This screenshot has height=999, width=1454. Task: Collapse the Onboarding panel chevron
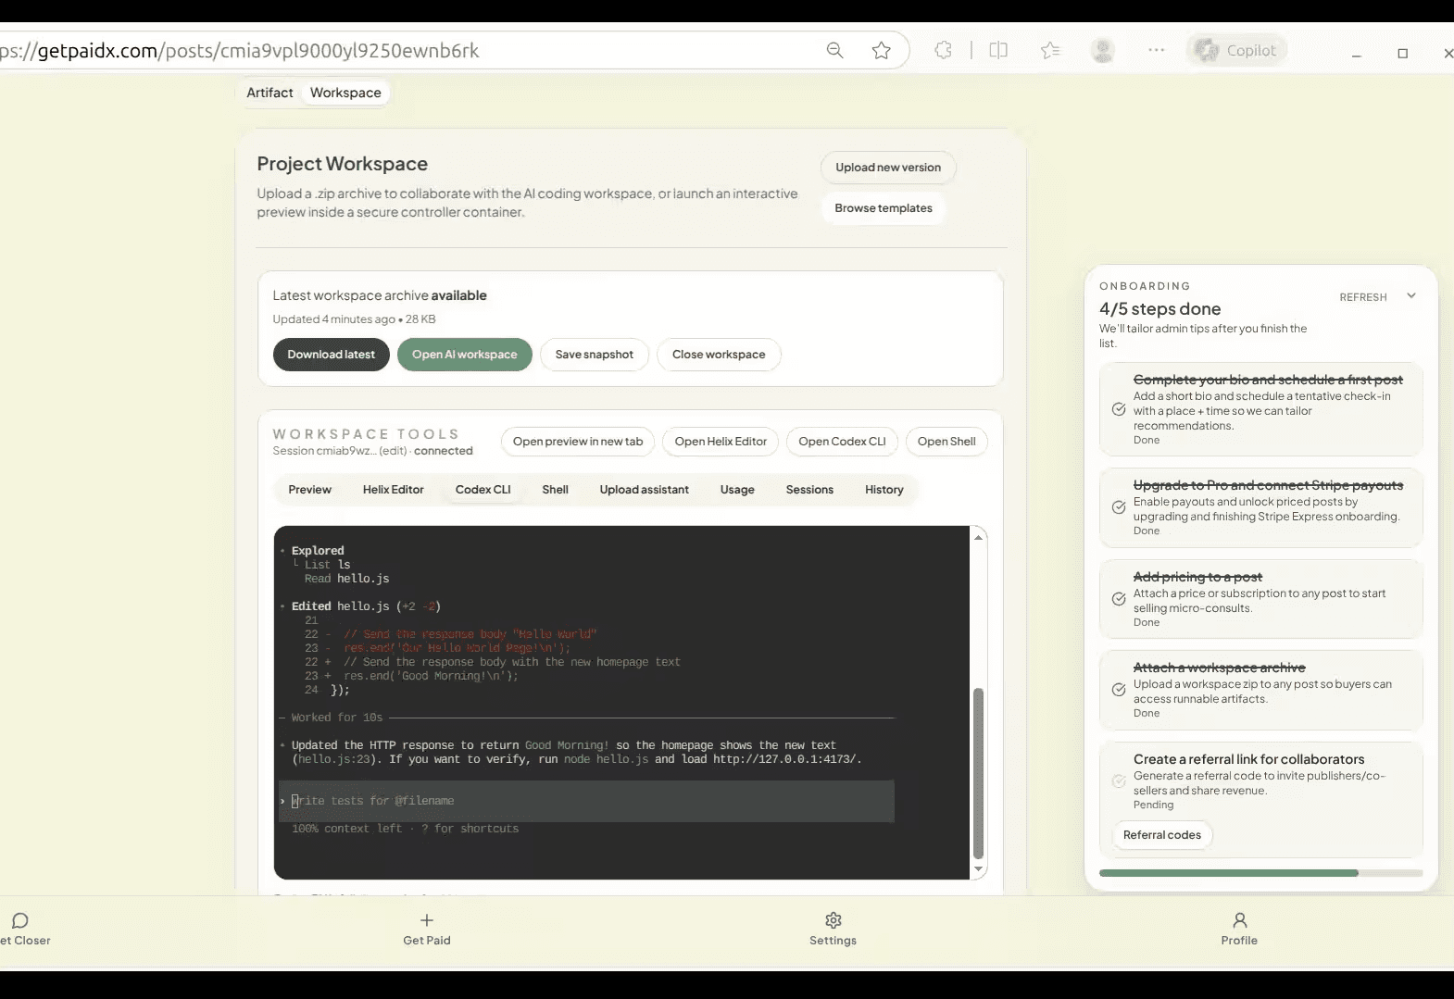pyautogui.click(x=1411, y=296)
